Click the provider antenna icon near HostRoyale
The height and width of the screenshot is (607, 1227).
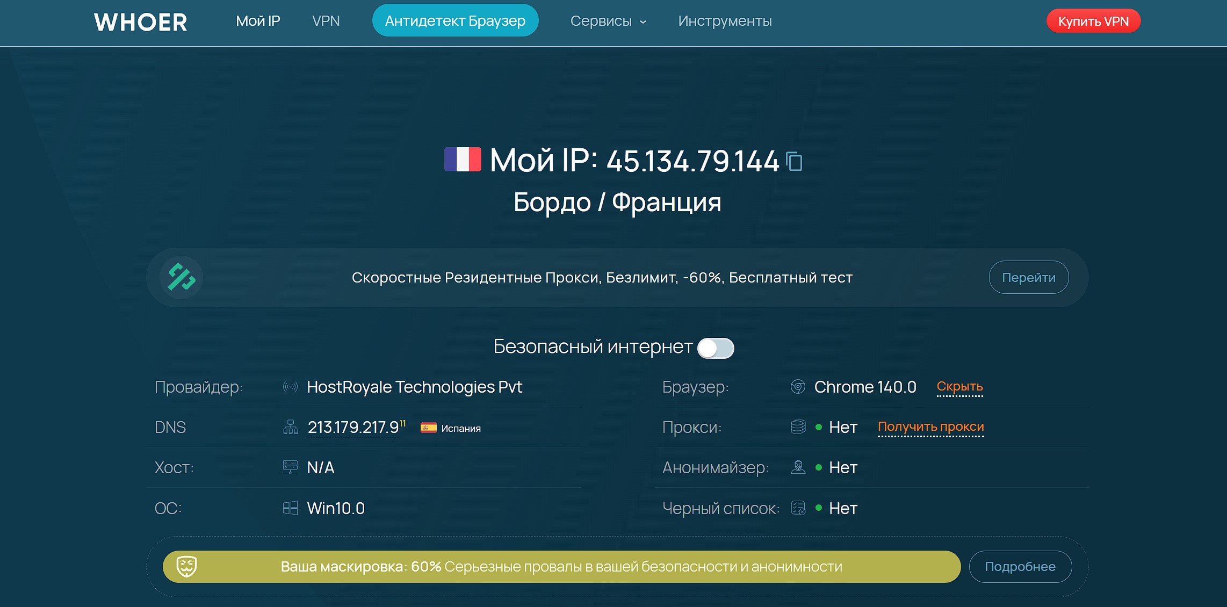pyautogui.click(x=291, y=386)
